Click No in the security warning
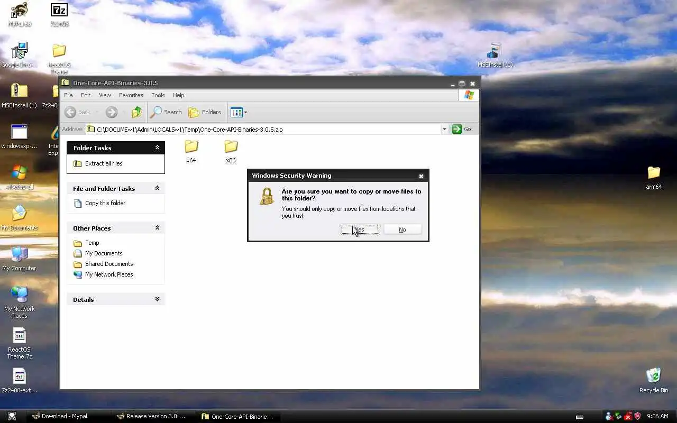Viewport: 677px width, 423px height. pos(402,229)
